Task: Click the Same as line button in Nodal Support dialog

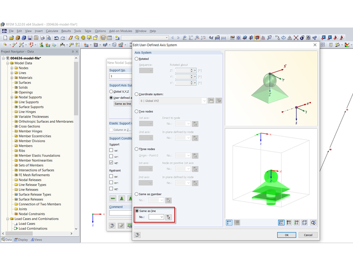Action: [x=123, y=104]
